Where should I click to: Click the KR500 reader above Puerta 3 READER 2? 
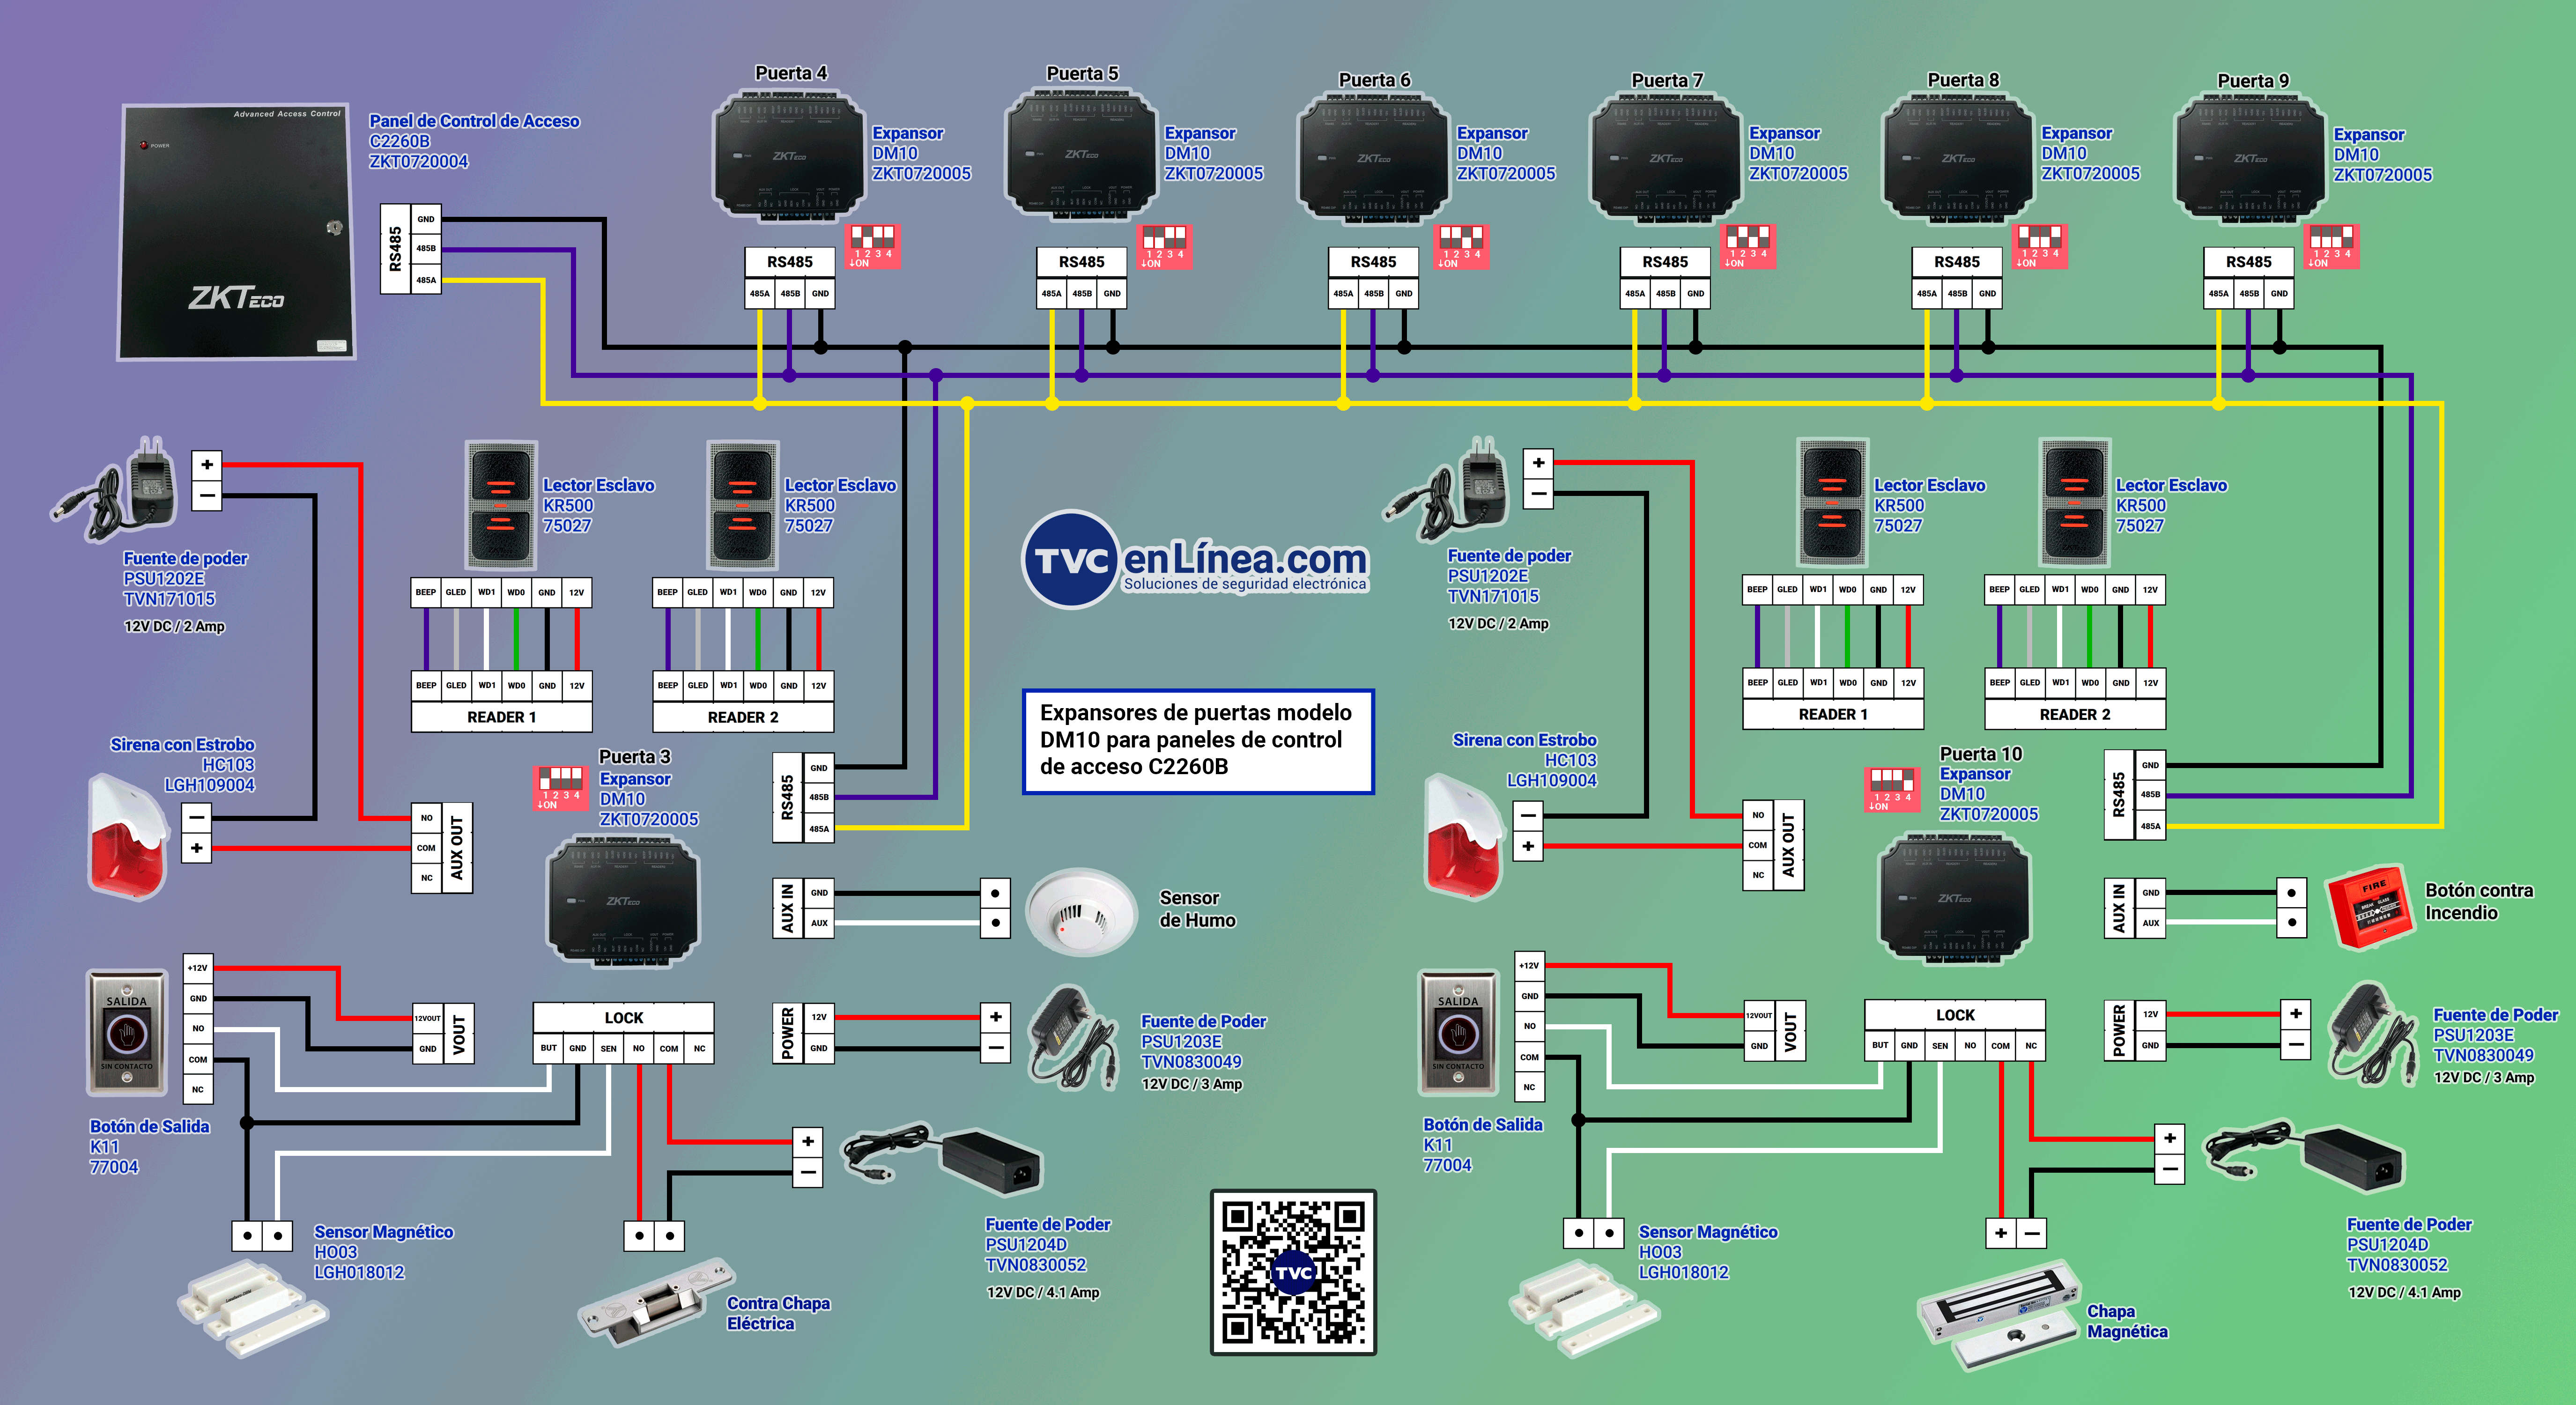tap(743, 506)
